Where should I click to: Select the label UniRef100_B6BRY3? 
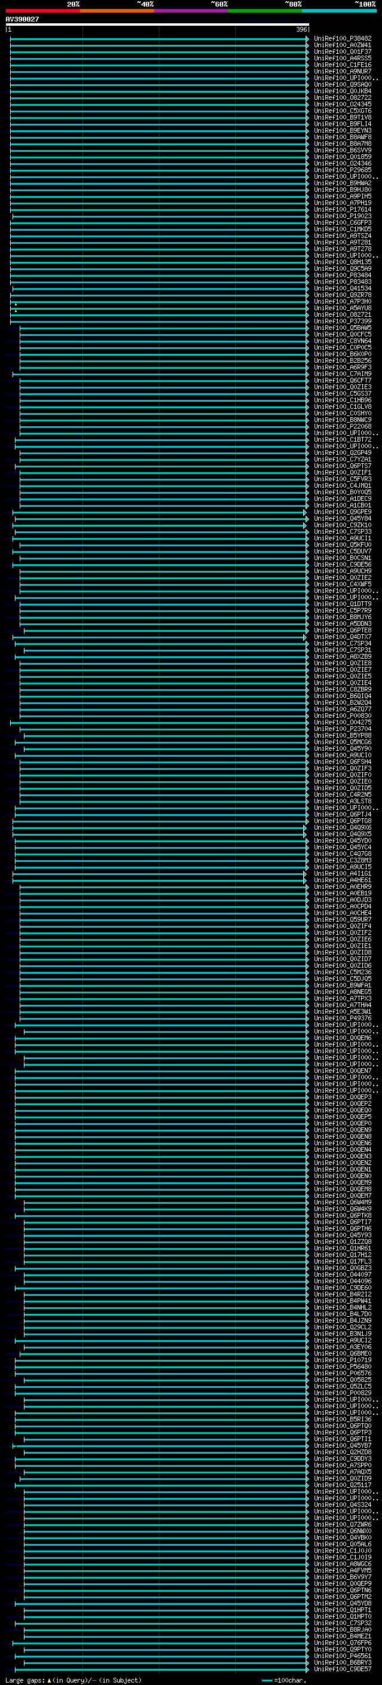pyautogui.click(x=343, y=1662)
